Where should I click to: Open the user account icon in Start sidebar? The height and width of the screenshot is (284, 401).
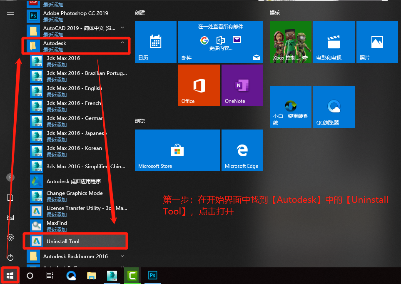[x=10, y=177]
